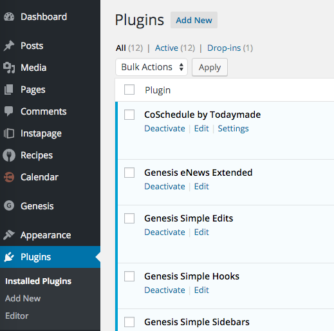Check the CoSchedule by Todaymade checkbox

click(x=129, y=115)
